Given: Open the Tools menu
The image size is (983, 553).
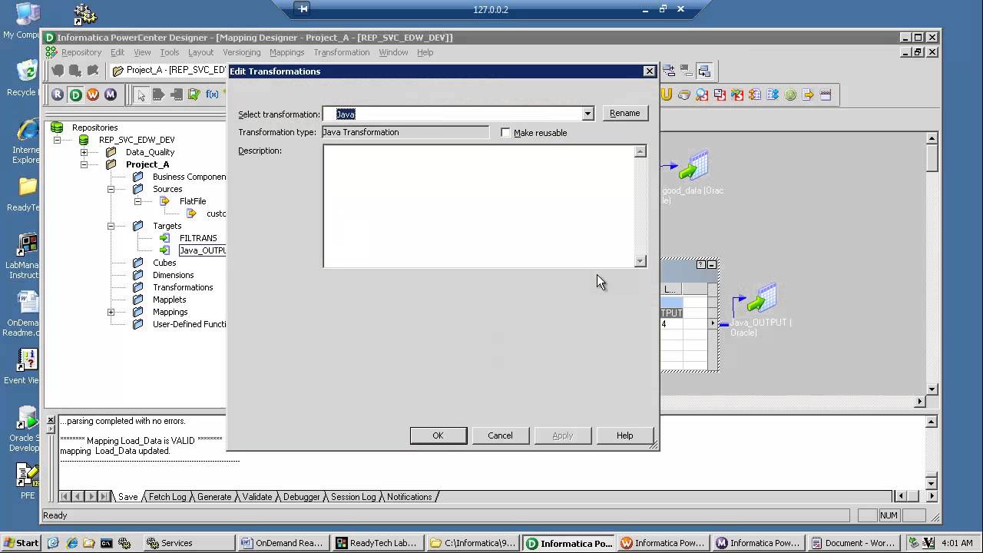Looking at the screenshot, I should [170, 52].
